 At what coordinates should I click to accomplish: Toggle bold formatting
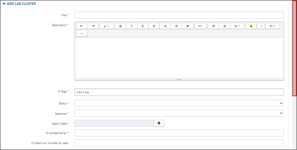(x=121, y=26)
